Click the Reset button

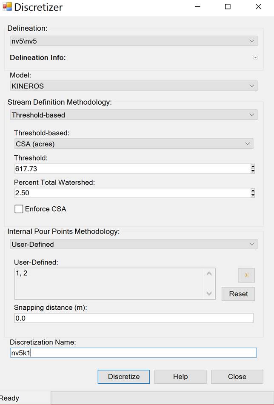tap(238, 294)
